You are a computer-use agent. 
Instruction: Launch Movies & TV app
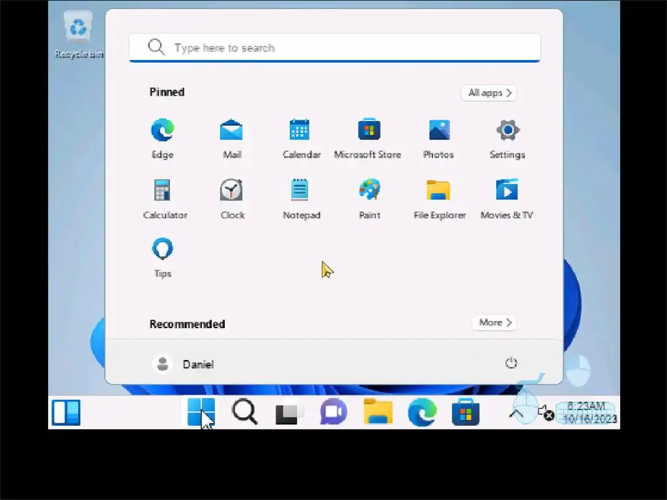(x=507, y=199)
